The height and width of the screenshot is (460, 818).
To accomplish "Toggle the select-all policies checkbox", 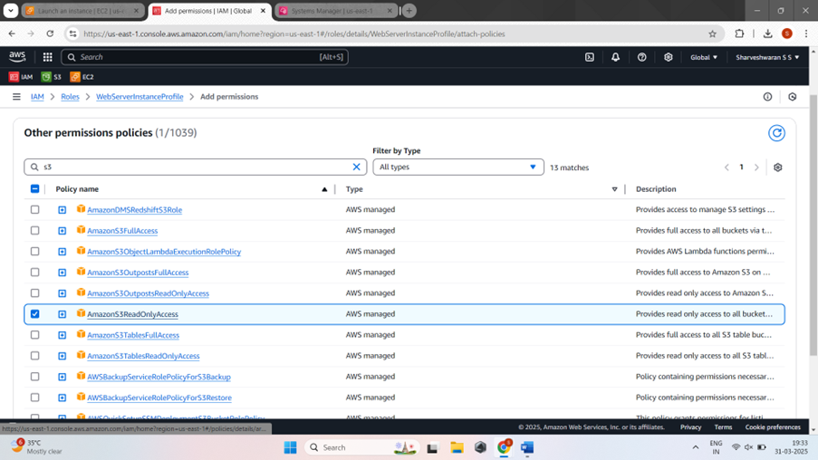I will pos(35,188).
